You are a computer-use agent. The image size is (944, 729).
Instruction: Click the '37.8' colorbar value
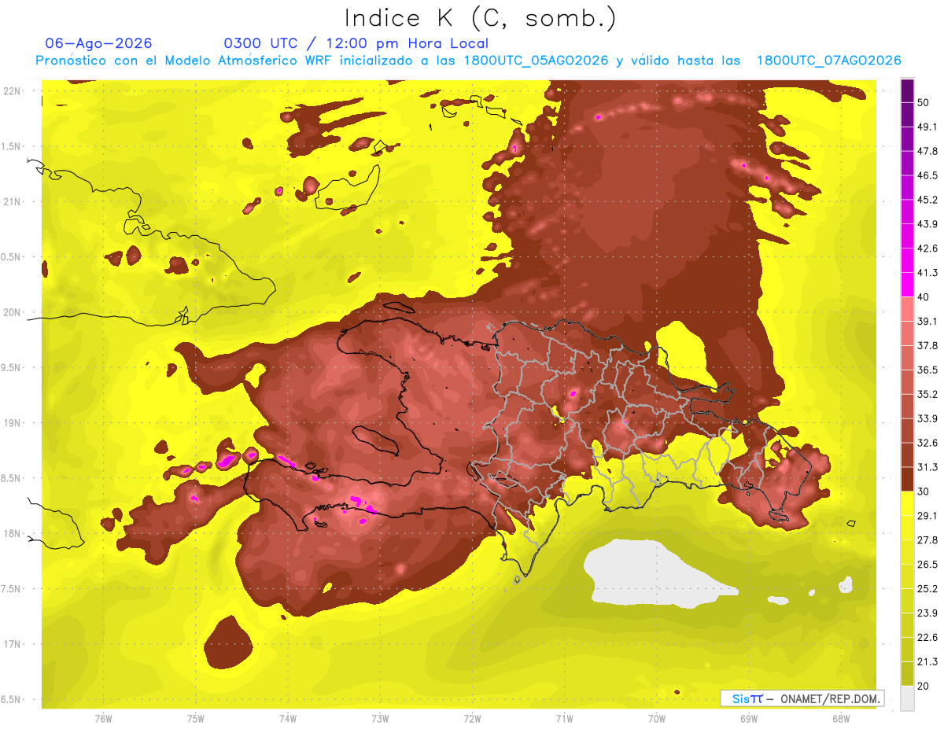pyautogui.click(x=927, y=345)
